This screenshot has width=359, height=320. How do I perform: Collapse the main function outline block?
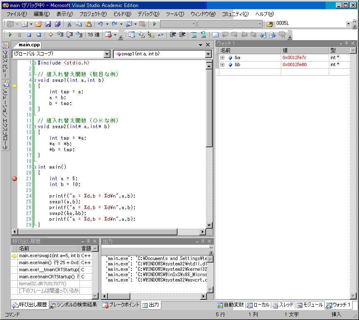[x=35, y=167]
